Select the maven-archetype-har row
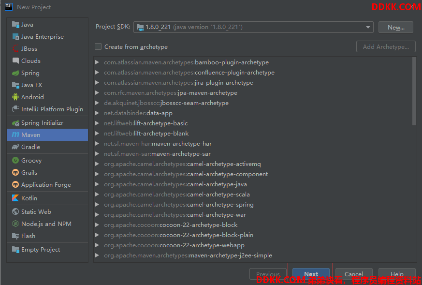This screenshot has width=422, height=285. [x=253, y=144]
